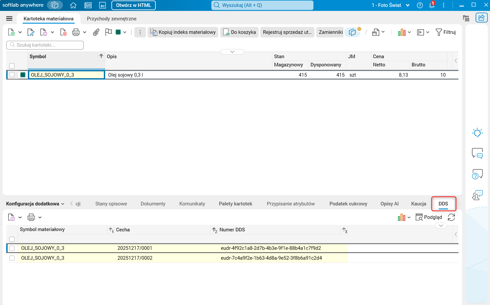The width and height of the screenshot is (490, 305).
Task: Click Szukaj kartoteki search field
Action: [45, 45]
